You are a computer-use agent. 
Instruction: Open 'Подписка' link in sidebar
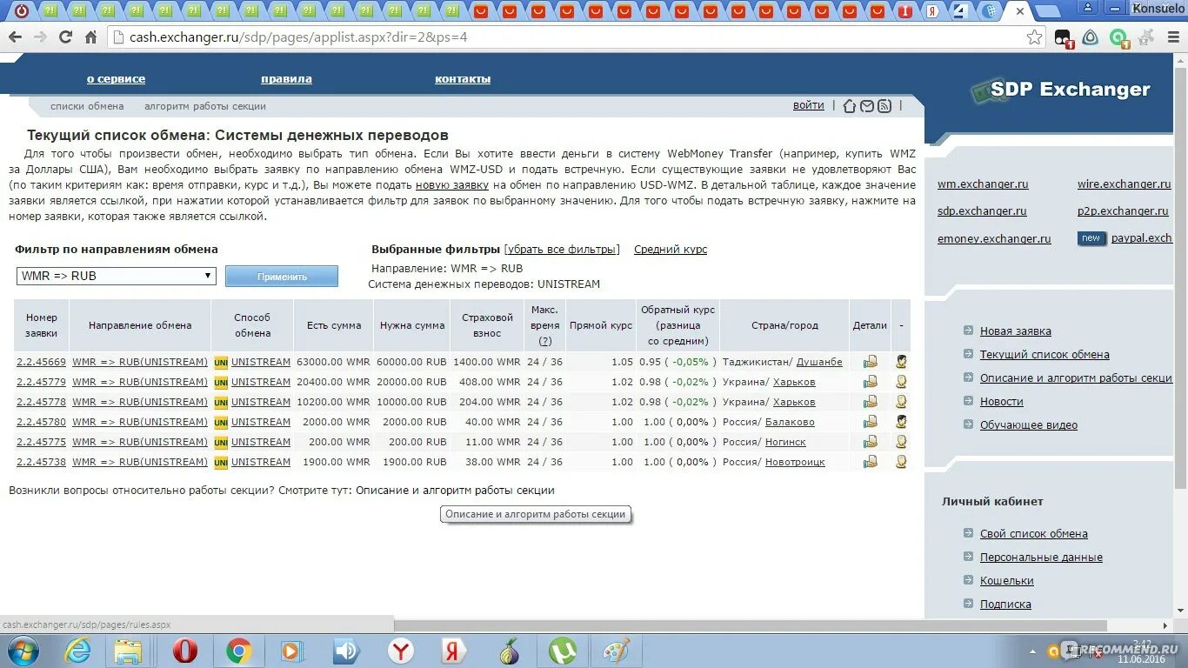click(x=1005, y=605)
